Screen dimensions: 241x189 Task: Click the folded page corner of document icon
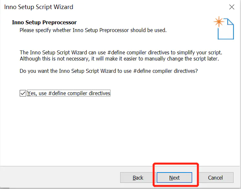[231, 22]
